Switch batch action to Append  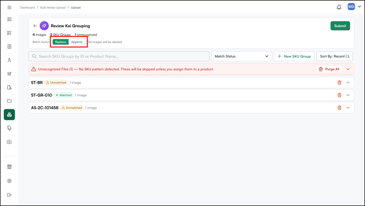point(77,42)
